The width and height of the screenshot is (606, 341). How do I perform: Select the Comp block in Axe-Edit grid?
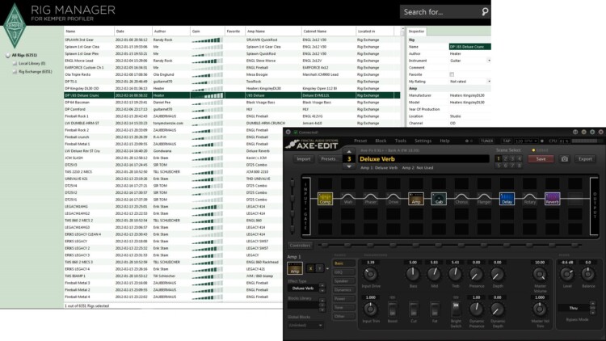point(325,199)
